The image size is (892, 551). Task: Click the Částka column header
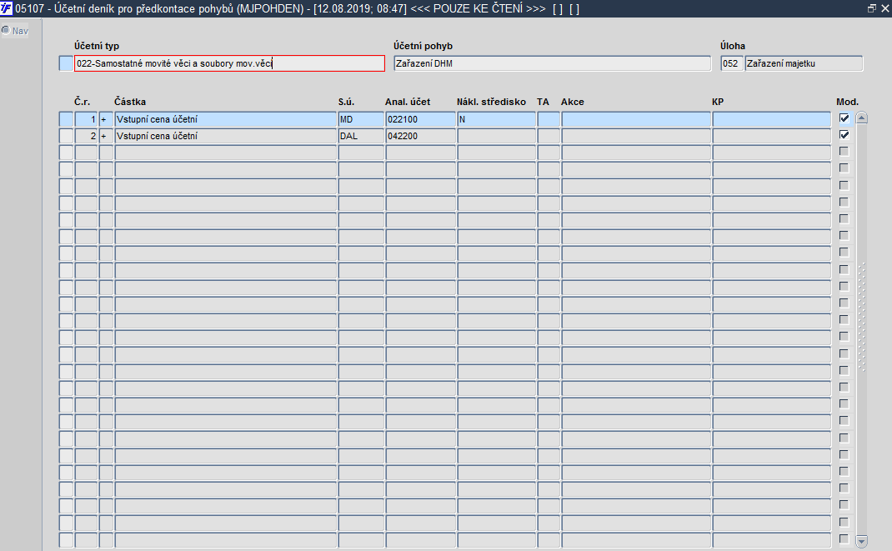(x=130, y=102)
